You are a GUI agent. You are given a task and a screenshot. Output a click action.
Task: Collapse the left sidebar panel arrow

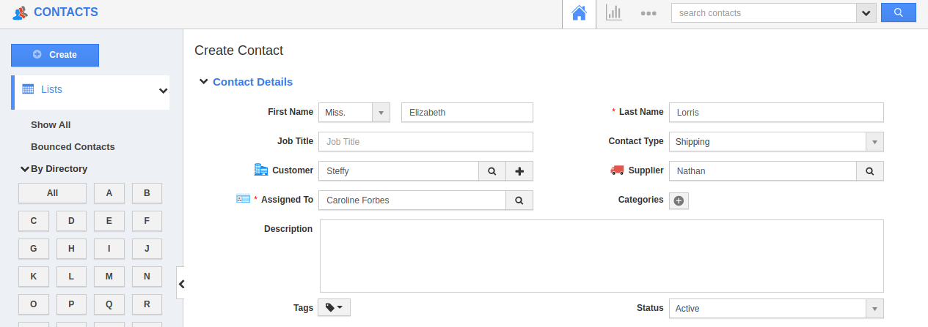(x=181, y=284)
